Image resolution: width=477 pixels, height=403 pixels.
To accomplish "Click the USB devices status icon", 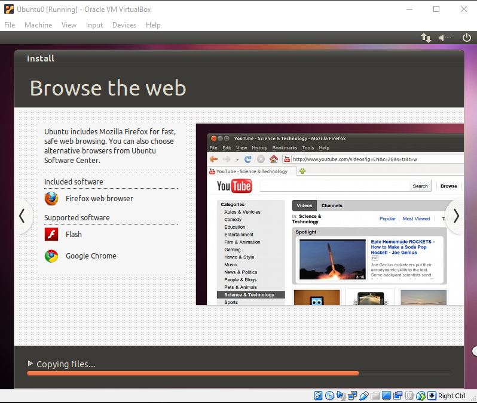I will pos(363,395).
